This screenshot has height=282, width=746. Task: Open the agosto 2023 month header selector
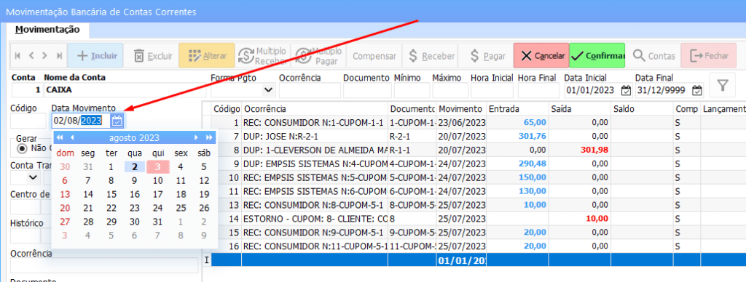pyautogui.click(x=134, y=138)
